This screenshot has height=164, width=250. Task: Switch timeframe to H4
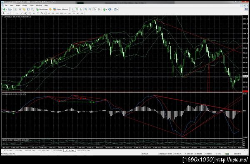[x=70, y=13]
